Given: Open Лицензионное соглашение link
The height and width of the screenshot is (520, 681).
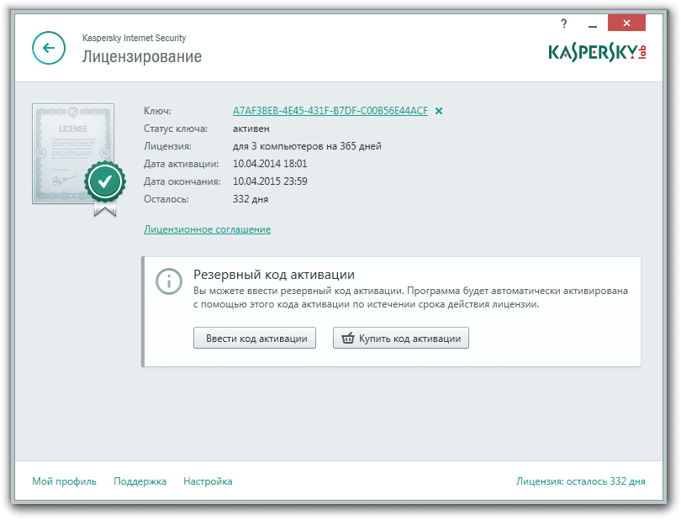Looking at the screenshot, I should coord(207,229).
